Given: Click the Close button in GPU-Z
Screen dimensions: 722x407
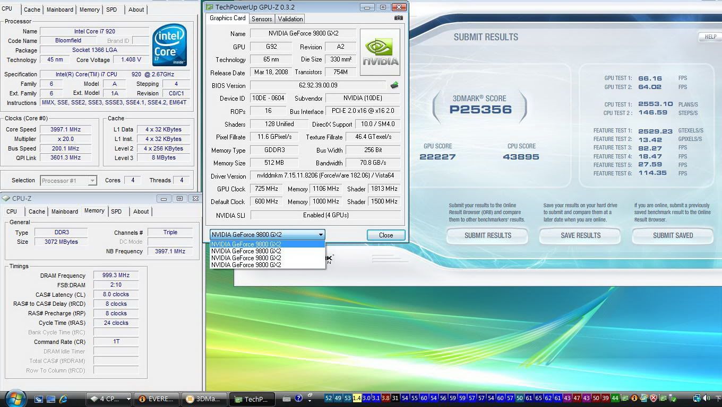Looking at the screenshot, I should click(x=386, y=235).
